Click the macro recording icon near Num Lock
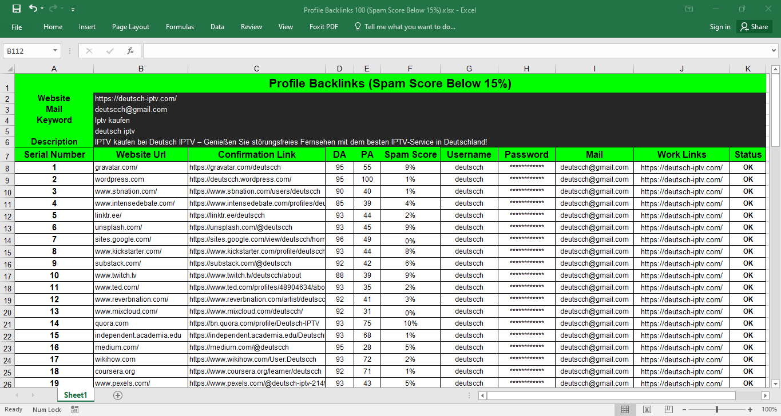This screenshot has height=416, width=781. point(74,409)
